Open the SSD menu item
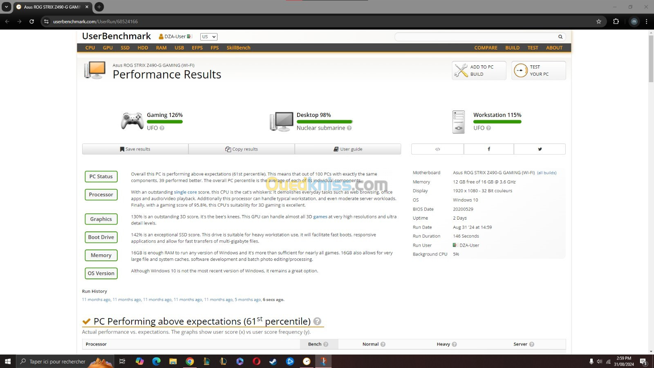The image size is (654, 368). (x=125, y=48)
